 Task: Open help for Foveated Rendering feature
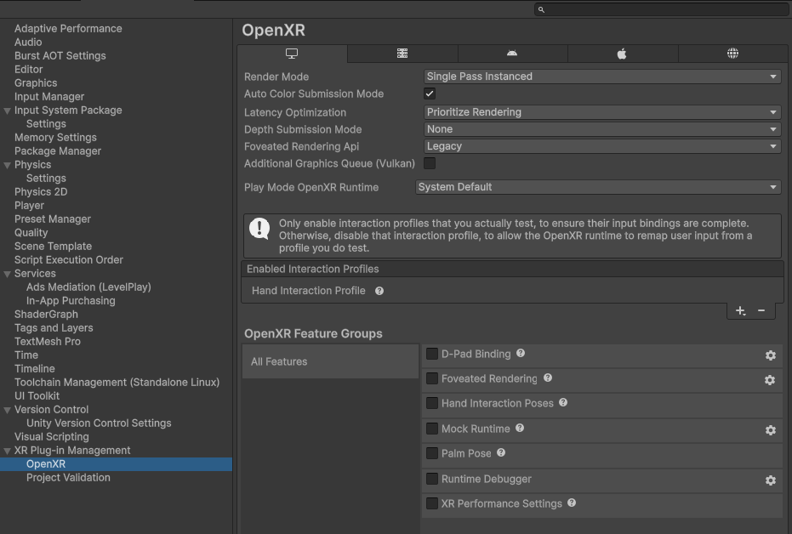pyautogui.click(x=548, y=378)
